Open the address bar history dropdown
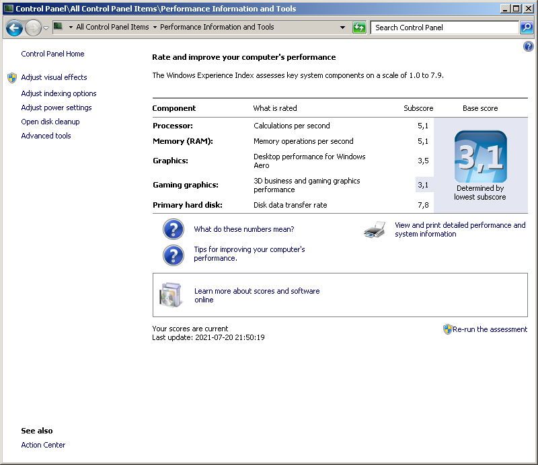 [342, 28]
